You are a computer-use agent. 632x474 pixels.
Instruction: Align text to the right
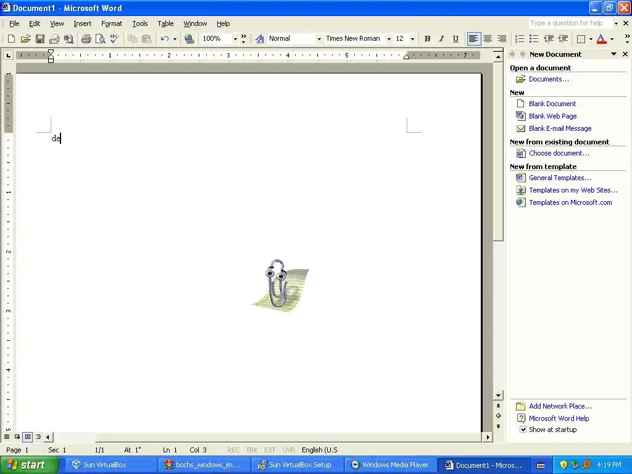[502, 39]
